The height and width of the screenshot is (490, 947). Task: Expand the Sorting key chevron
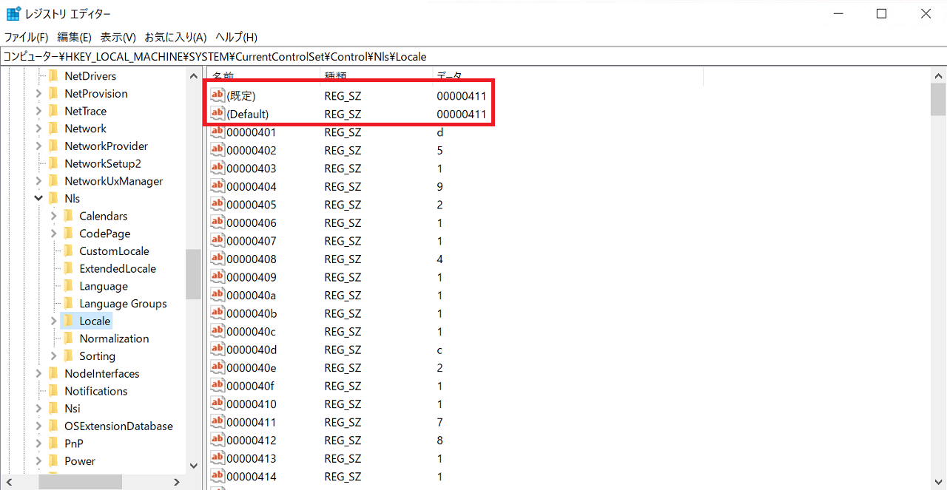[x=53, y=356]
